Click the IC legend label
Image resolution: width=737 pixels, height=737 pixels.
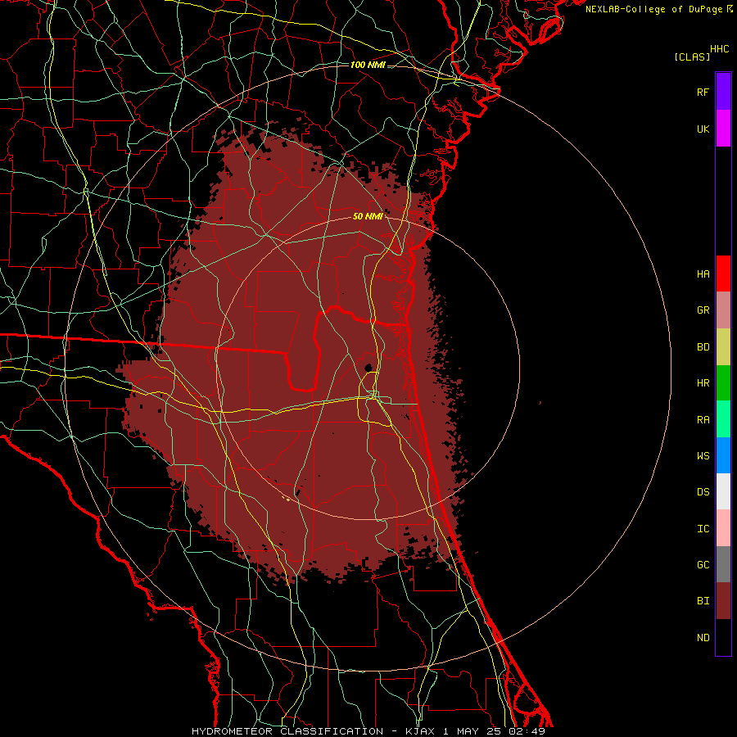[x=703, y=529]
